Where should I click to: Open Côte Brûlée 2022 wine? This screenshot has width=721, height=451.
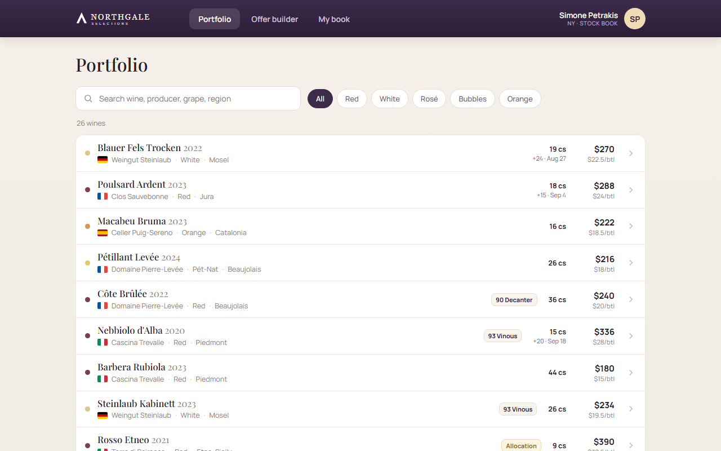pos(360,299)
